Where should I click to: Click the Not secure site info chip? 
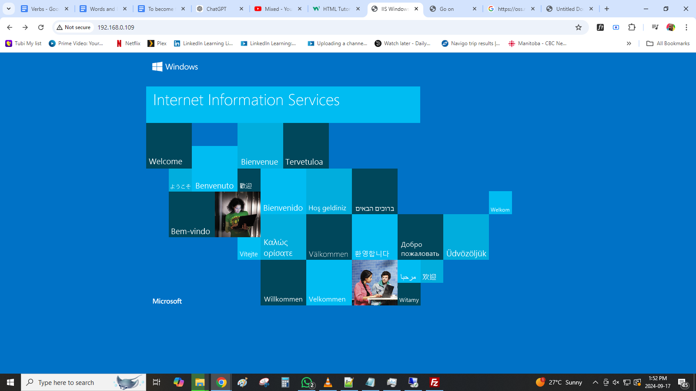(74, 27)
